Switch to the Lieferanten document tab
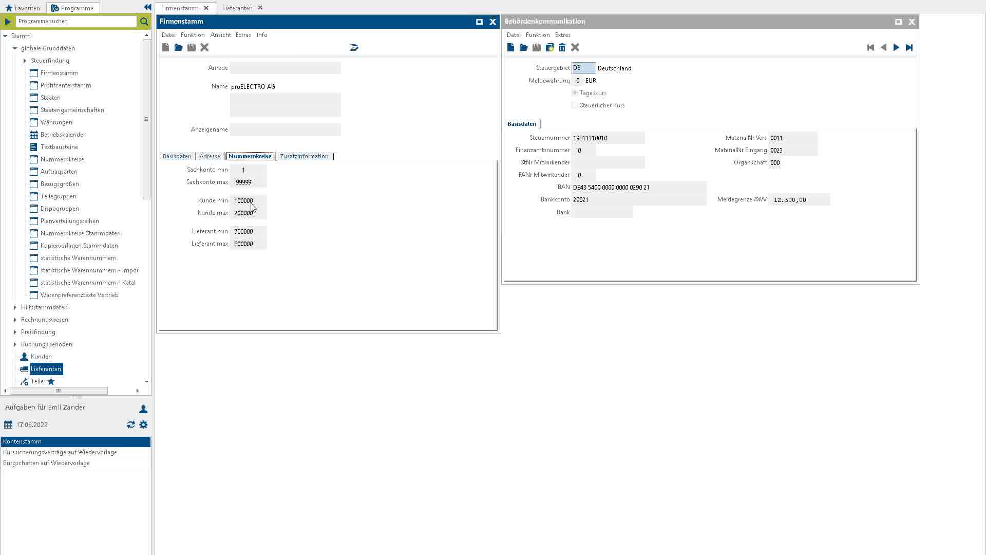The image size is (986, 555). [x=237, y=8]
